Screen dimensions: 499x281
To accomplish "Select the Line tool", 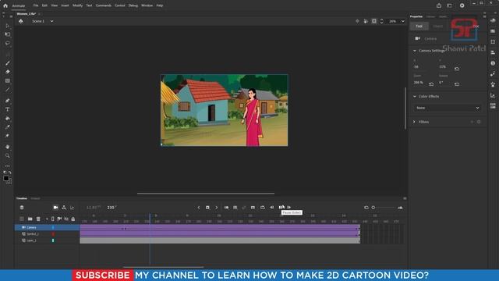I will point(7,90).
